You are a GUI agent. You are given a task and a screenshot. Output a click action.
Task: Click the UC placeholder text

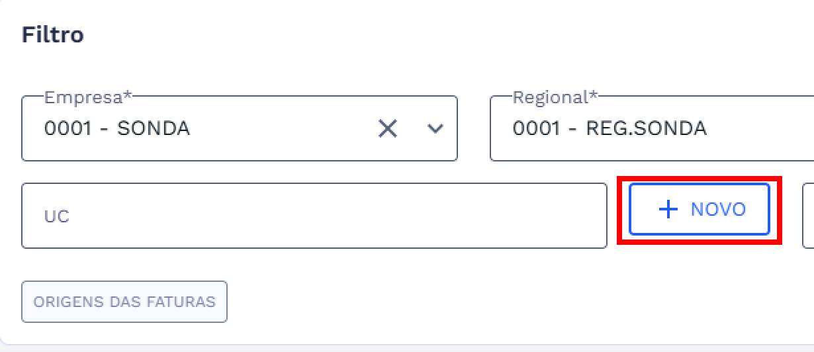pyautogui.click(x=57, y=216)
